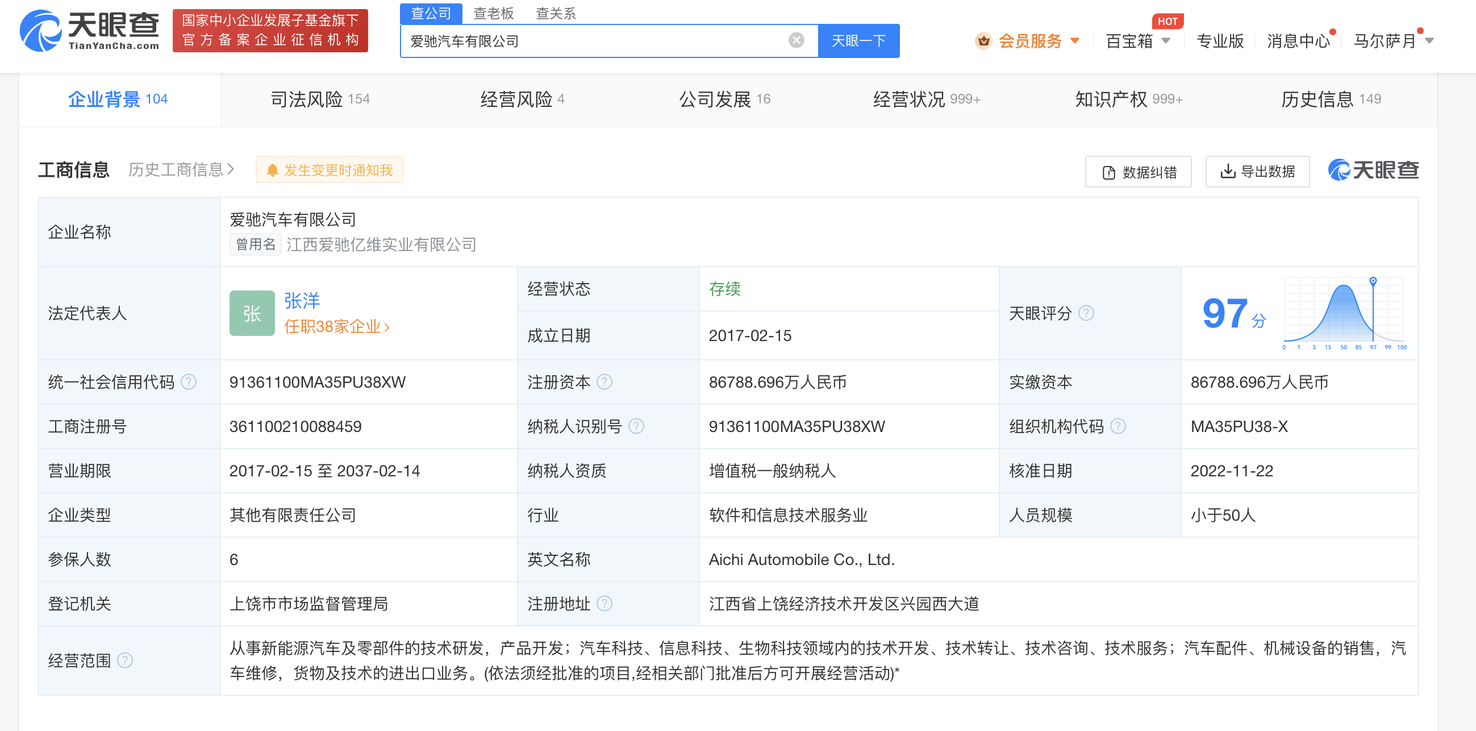This screenshot has width=1476, height=731.
Task: Open help icon next to 注册地址
Action: pos(604,604)
